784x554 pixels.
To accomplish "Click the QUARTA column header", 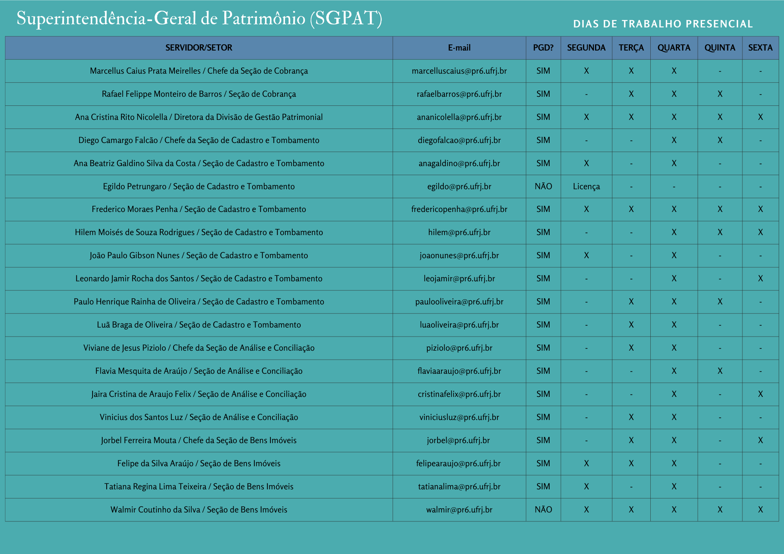I will [674, 48].
